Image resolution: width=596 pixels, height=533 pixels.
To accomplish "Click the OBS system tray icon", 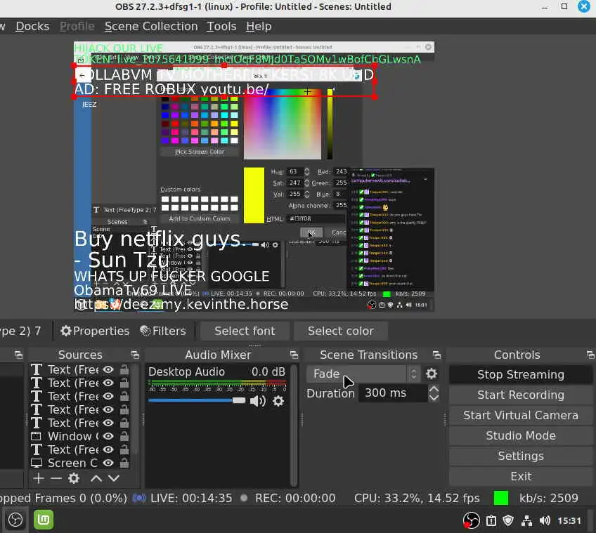I will [472, 520].
